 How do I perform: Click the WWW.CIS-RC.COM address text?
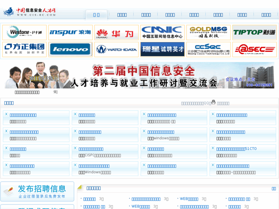pyautogui.click(x=36, y=15)
